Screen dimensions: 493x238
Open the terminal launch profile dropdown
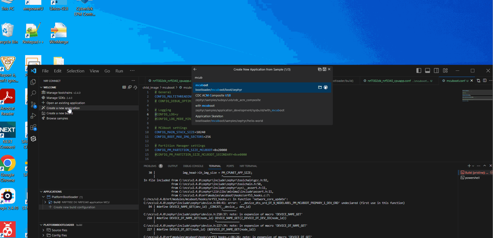(473, 166)
